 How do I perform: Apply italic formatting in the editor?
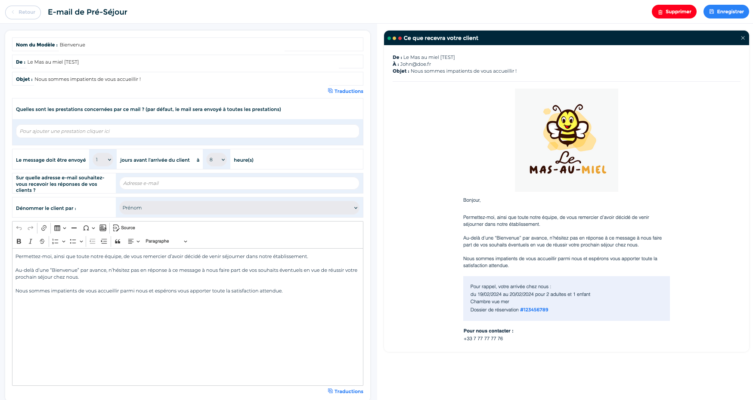(x=31, y=241)
